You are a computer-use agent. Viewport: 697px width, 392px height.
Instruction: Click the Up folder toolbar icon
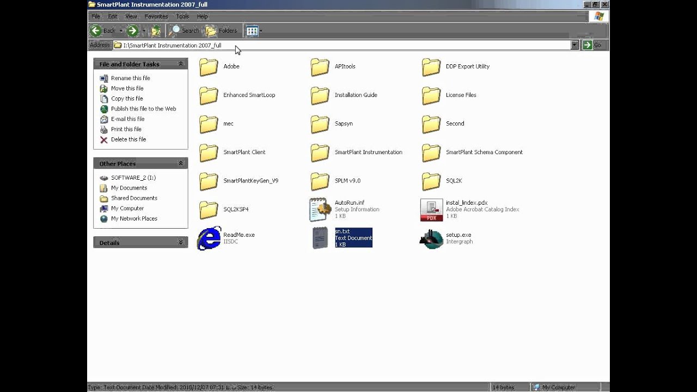(x=156, y=30)
